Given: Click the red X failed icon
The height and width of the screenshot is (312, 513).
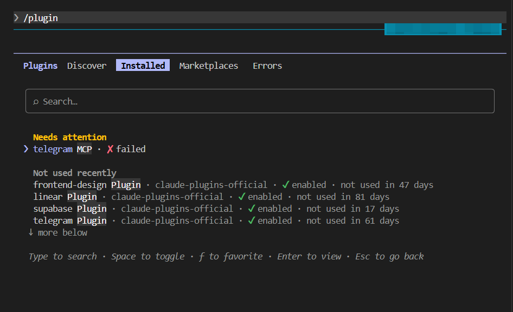Looking at the screenshot, I should pyautogui.click(x=110, y=149).
